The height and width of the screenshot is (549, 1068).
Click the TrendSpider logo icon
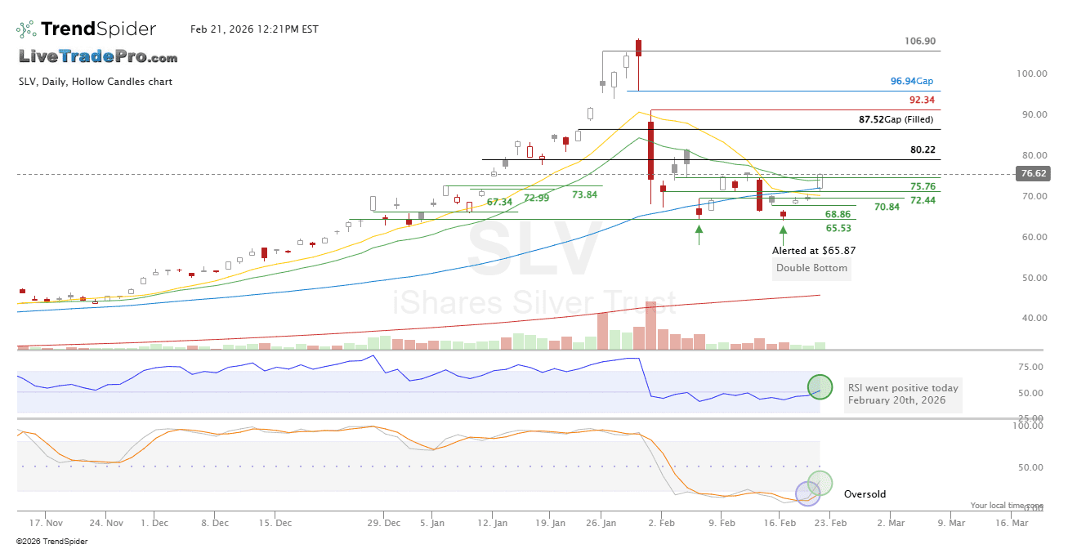tap(26, 29)
